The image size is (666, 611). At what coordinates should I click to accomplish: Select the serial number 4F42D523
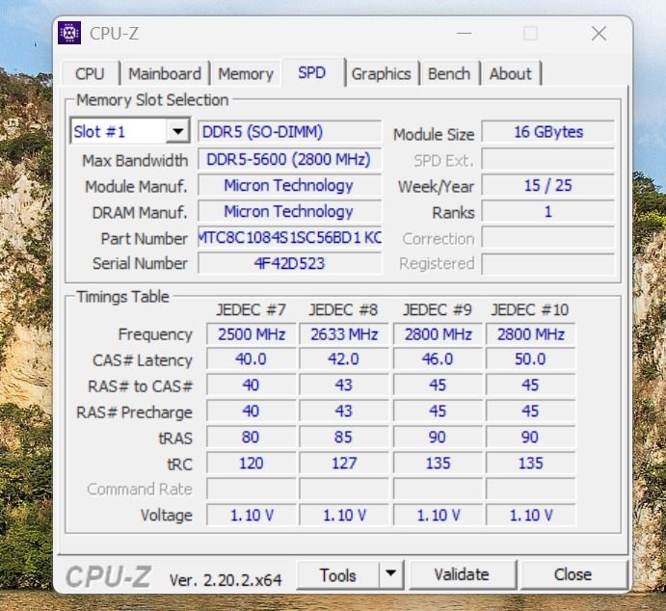[290, 263]
